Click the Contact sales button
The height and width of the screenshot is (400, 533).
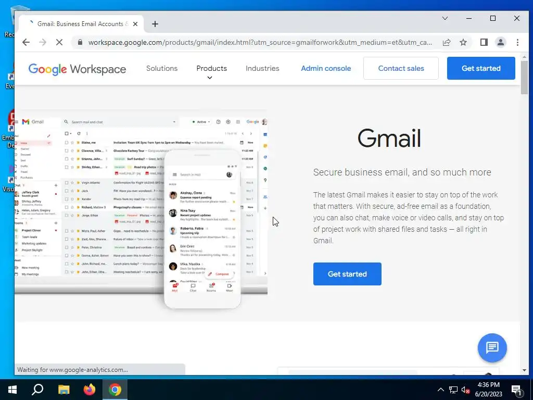(401, 68)
